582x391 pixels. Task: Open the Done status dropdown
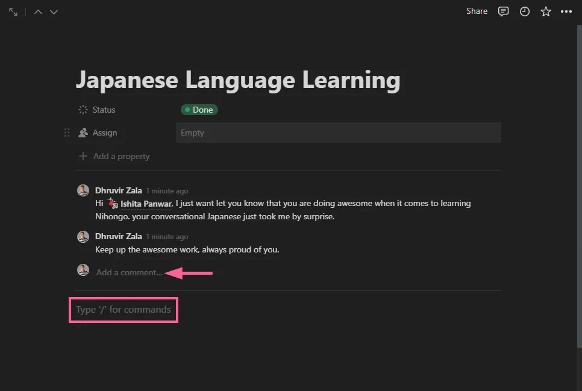[x=199, y=110]
